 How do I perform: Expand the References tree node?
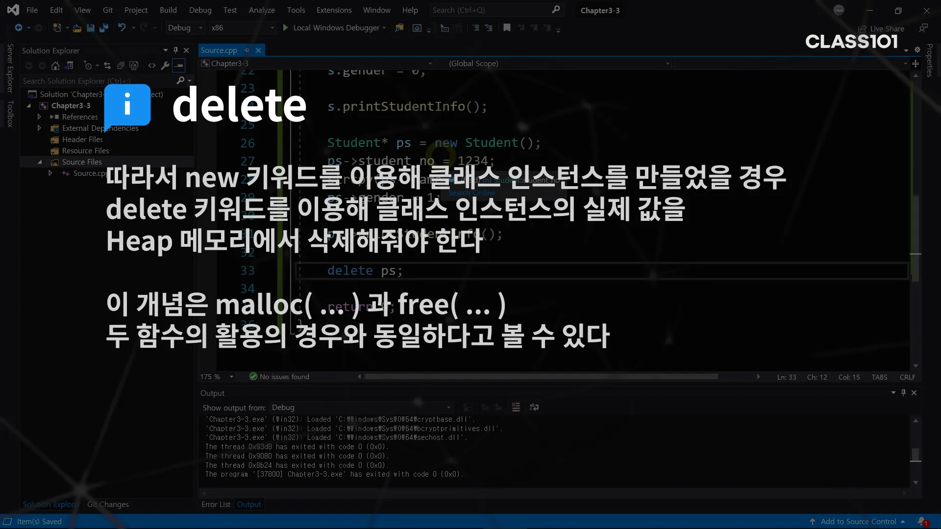click(x=39, y=117)
